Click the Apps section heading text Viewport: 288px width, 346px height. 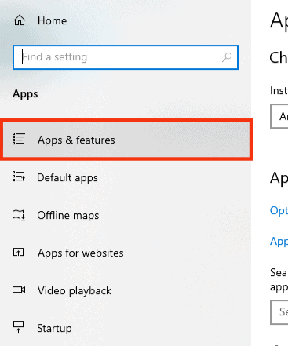25,94
